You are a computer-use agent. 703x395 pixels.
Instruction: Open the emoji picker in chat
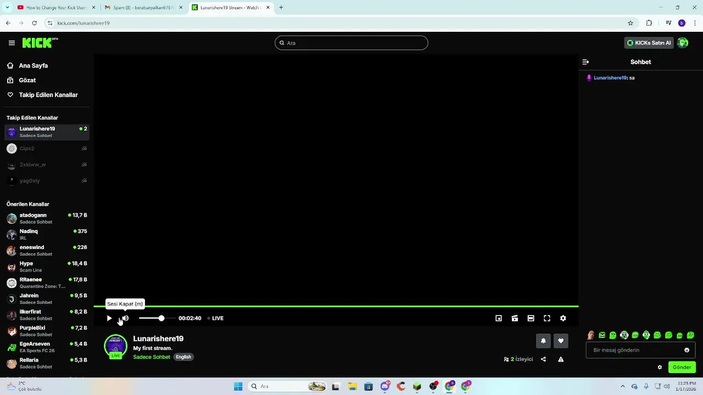click(687, 350)
